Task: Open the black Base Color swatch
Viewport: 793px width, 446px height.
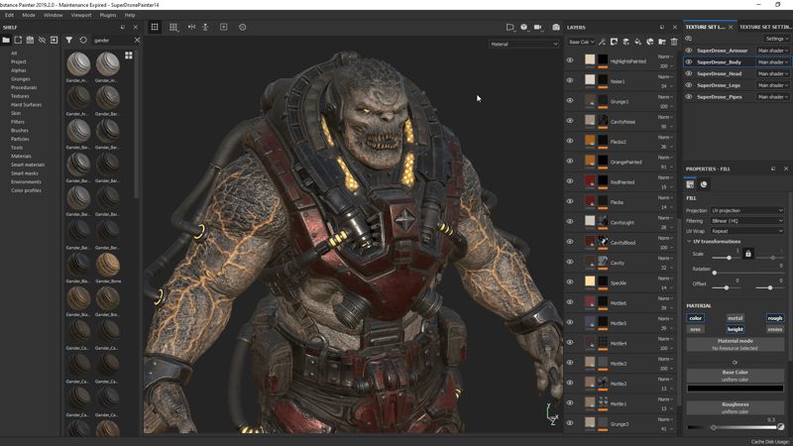Action: point(735,389)
